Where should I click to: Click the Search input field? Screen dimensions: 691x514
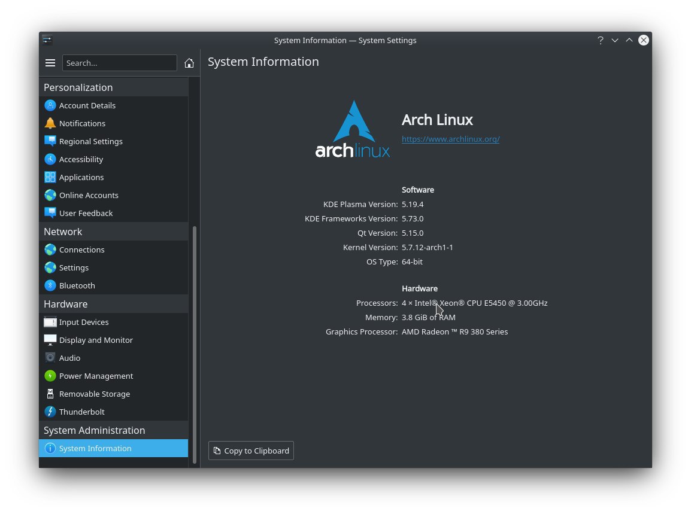(x=119, y=63)
